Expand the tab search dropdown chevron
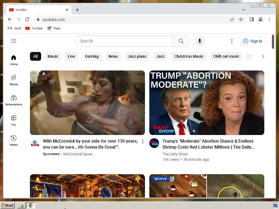The image size is (279, 209). (243, 10)
